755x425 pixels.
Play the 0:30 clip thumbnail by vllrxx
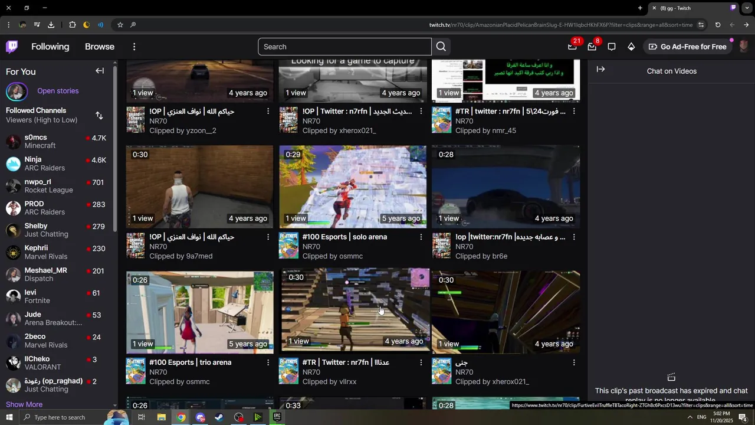356,310
